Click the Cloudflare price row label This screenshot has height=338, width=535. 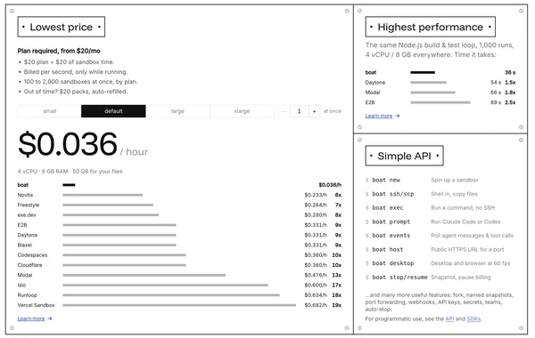30,265
